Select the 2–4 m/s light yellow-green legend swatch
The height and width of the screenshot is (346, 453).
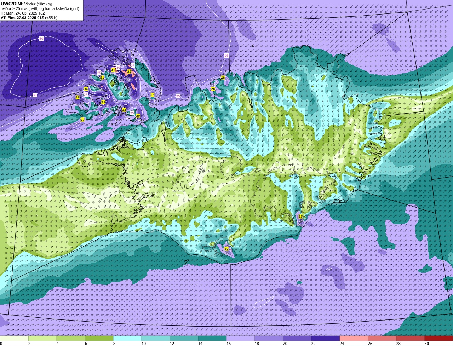42,338
